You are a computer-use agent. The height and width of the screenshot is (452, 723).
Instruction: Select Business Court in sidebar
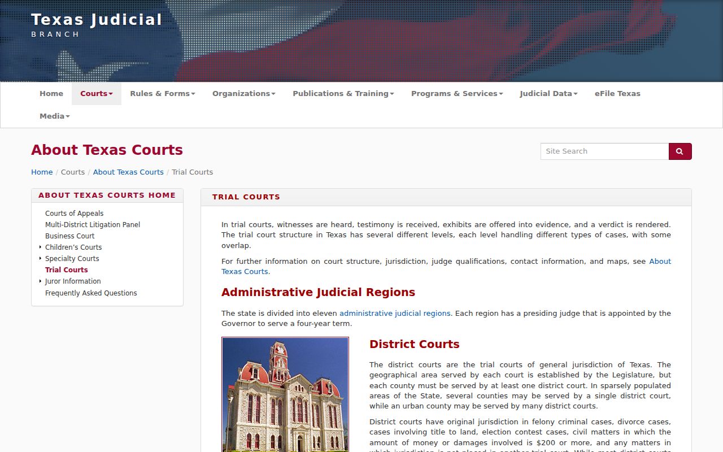click(70, 236)
